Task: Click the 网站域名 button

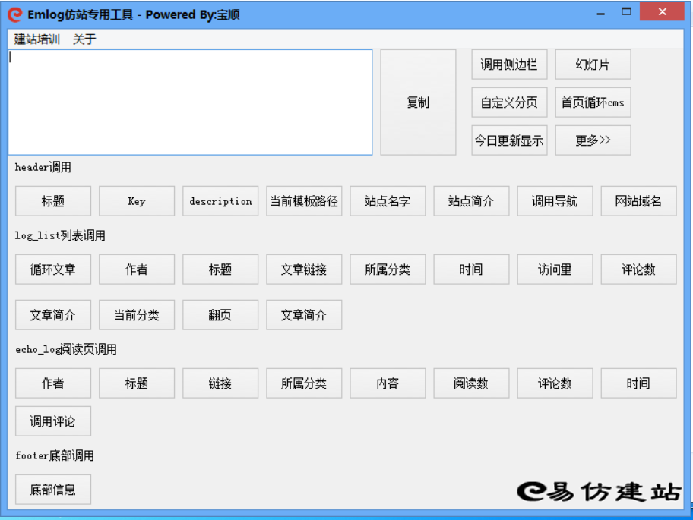Action: [x=638, y=201]
